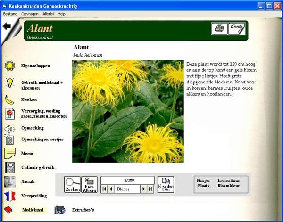
Task: Open the Memo text label
Action: click(x=27, y=153)
